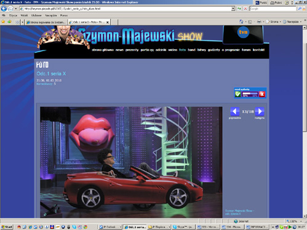Image resolution: width=307 pixels, height=230 pixels.
Task: Focus the Google search box
Action: click(273, 9)
